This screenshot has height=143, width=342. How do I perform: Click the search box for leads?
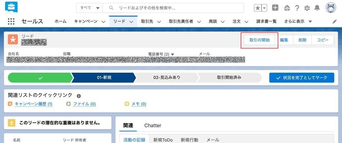(x=173, y=8)
